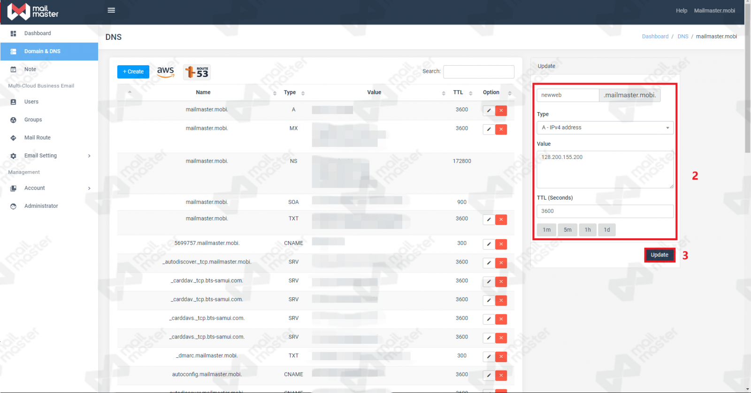The image size is (751, 393).
Task: Delete the mailmaster.mobi. MX record
Action: coord(501,129)
